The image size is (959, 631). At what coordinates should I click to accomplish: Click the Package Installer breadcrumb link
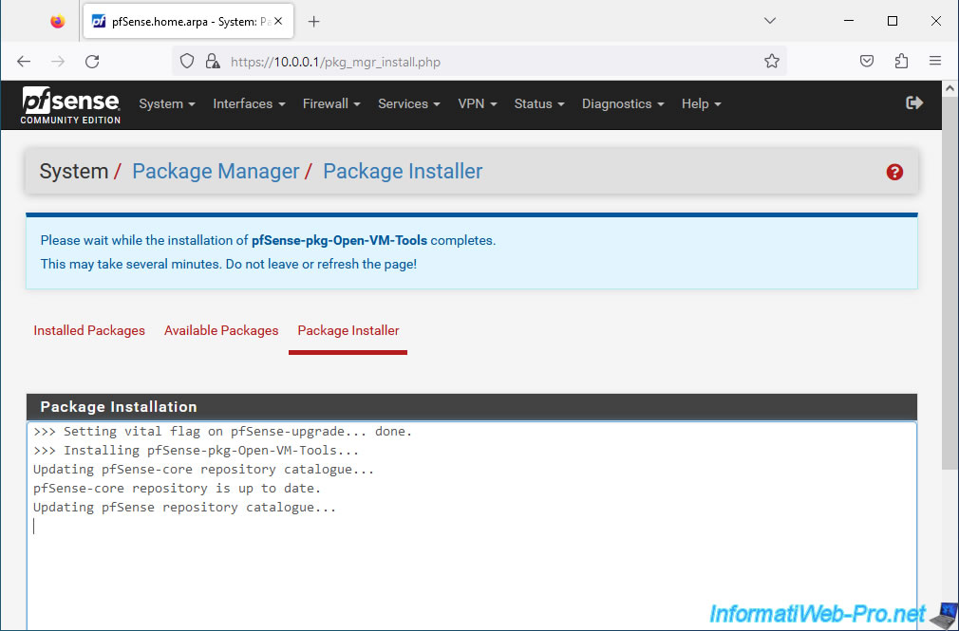[403, 171]
